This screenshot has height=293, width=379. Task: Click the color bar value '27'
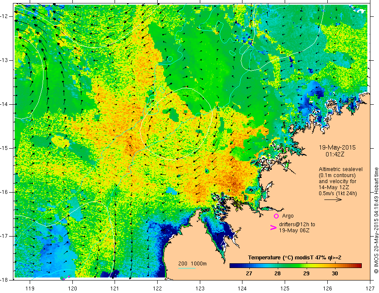[x=249, y=274]
